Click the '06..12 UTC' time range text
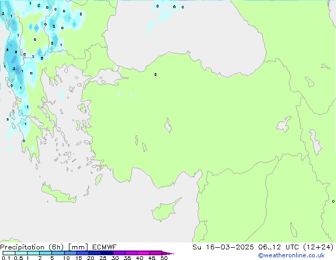Image resolution: width=336 pixels, height=260 pixels. click(x=278, y=247)
